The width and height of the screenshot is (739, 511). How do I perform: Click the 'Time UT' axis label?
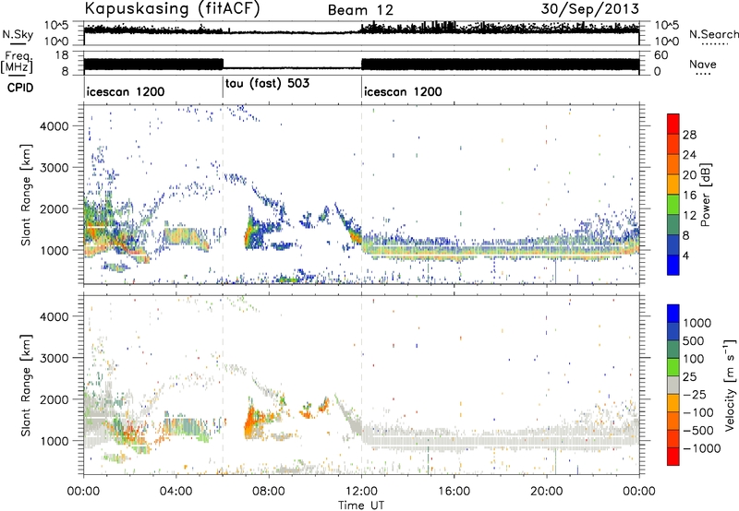point(361,505)
